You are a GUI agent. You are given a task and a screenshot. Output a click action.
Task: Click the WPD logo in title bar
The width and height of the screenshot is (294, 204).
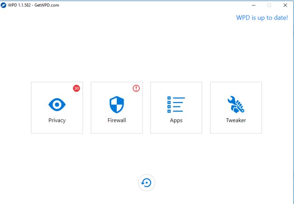(x=3, y=5)
